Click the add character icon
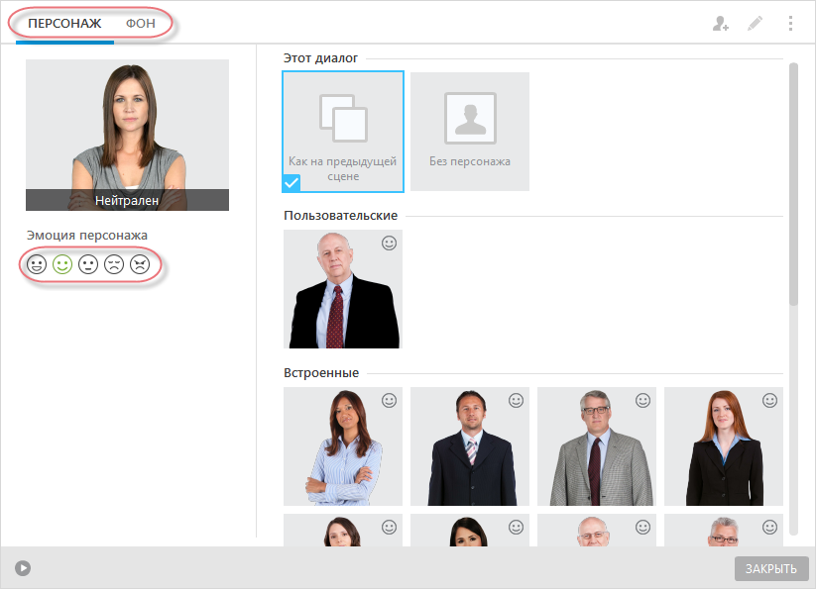The image size is (816, 589). [720, 24]
